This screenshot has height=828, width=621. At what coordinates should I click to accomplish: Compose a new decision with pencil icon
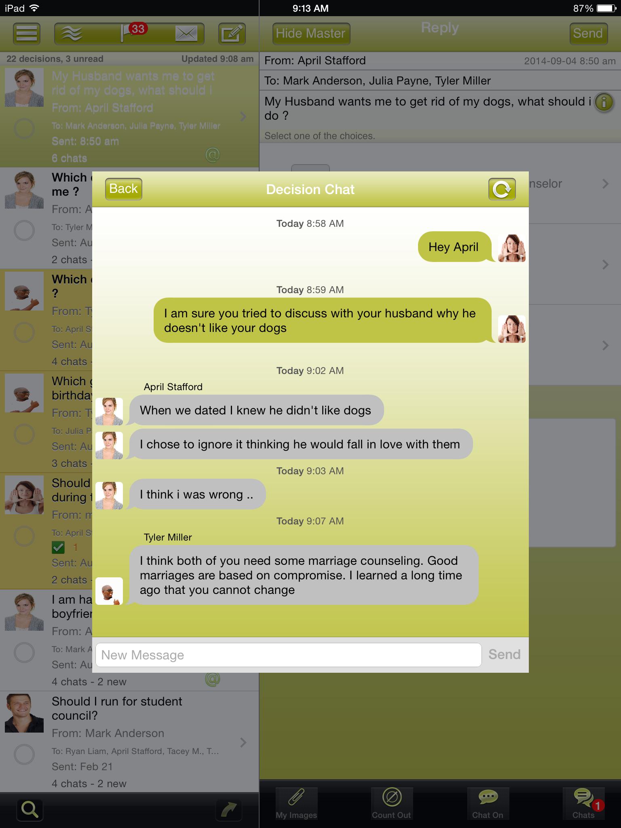(x=232, y=34)
